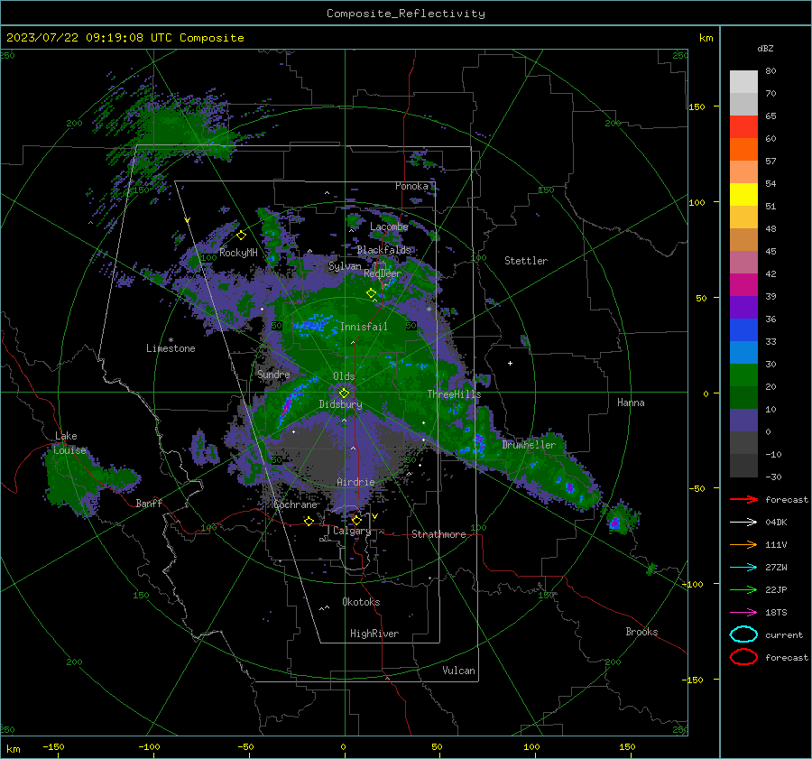Image resolution: width=812 pixels, height=759 pixels.
Task: Click the yellow diamond marker near RockyMH
Action: point(241,236)
